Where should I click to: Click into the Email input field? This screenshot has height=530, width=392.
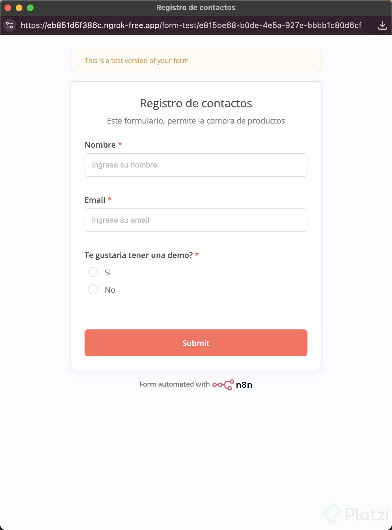pos(196,220)
